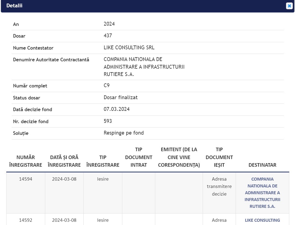Click NUMĂR ÎNREGISTRARE column header
The image size is (295, 225).
click(26, 161)
